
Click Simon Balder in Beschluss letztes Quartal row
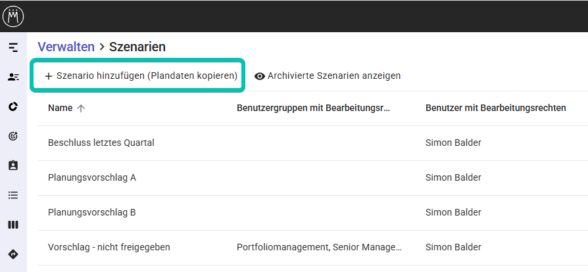point(453,143)
